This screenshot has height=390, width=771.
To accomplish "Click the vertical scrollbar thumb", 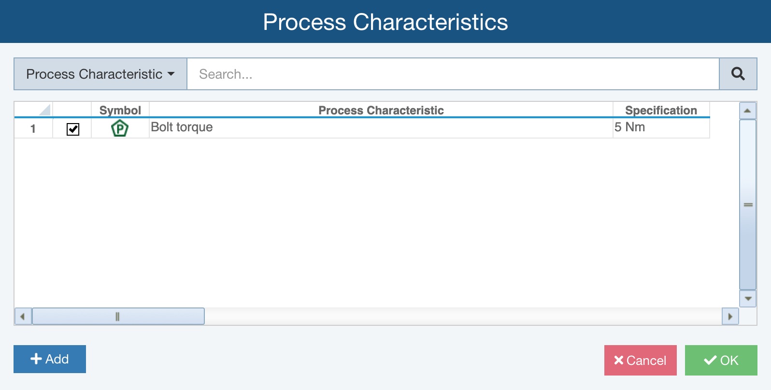I will [747, 205].
